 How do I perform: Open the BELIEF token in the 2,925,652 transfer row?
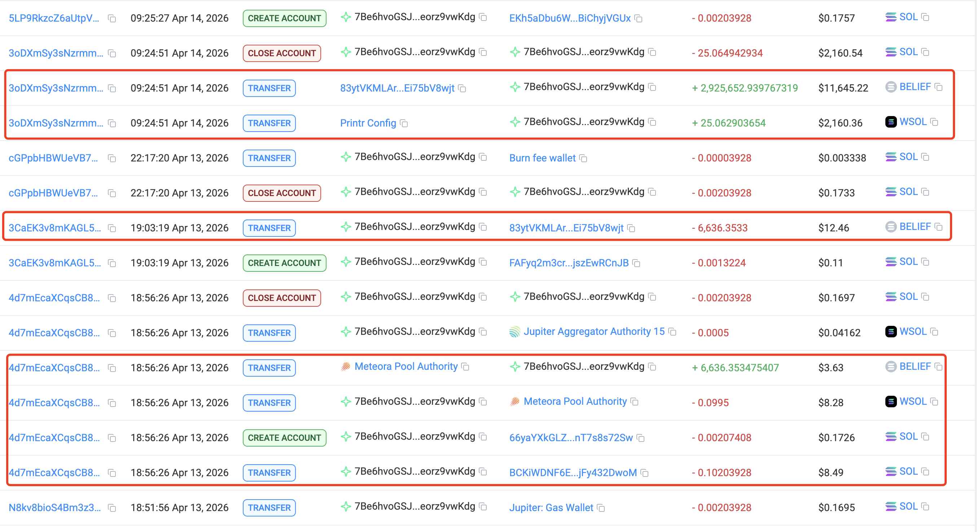915,87
